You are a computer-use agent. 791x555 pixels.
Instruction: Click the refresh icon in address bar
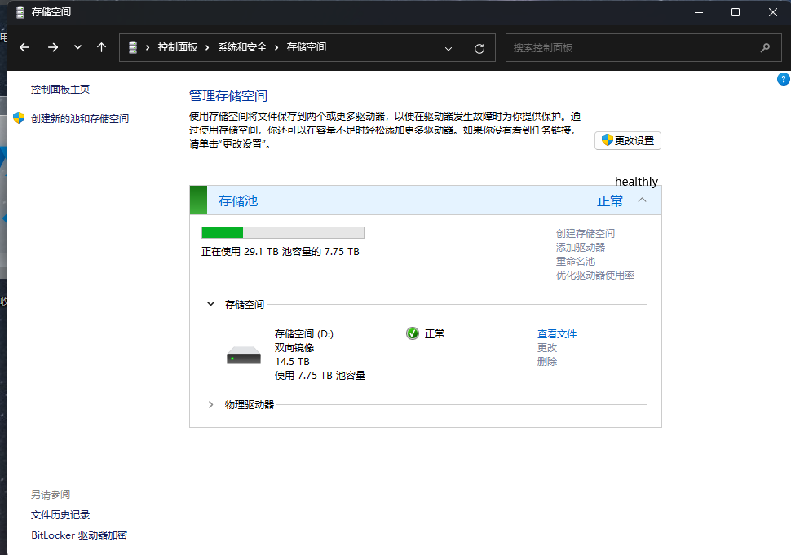tap(479, 48)
